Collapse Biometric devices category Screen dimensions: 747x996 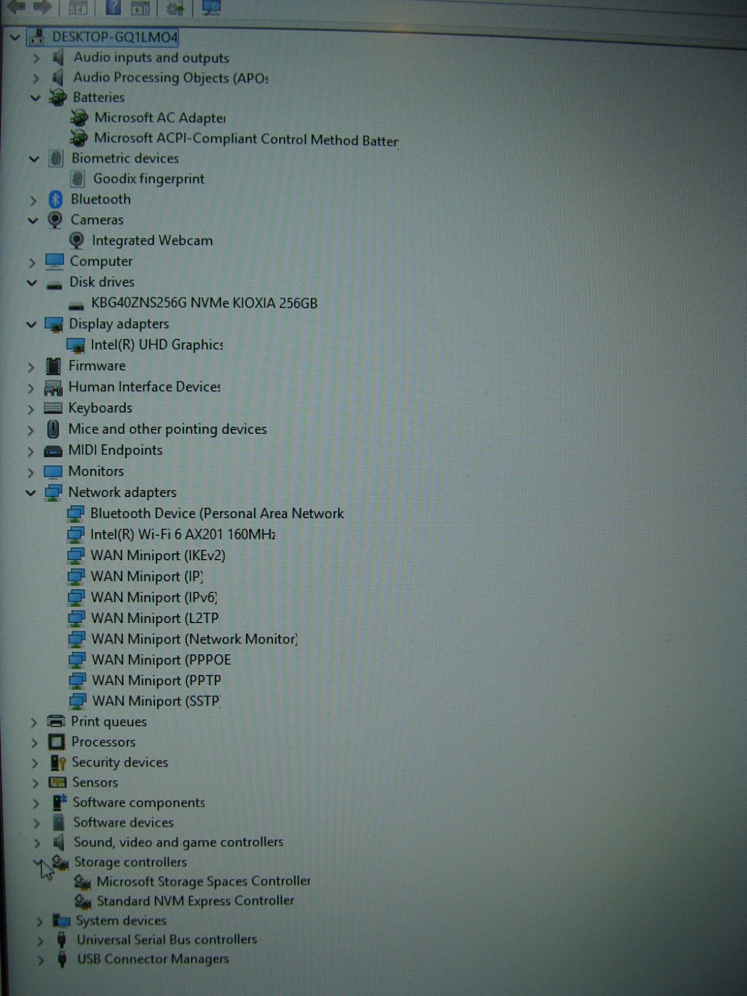coord(34,159)
